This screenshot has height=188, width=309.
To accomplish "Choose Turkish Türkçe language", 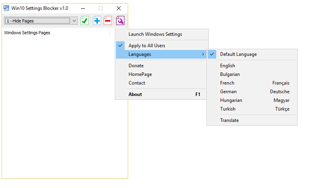I will pos(252,109).
